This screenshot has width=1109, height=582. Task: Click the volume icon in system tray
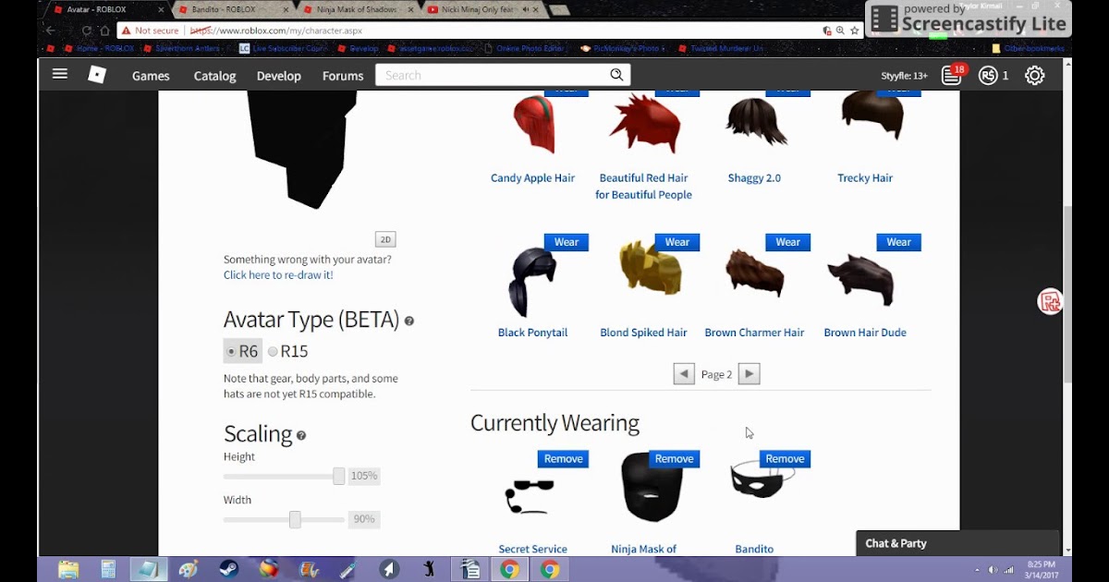pos(993,569)
